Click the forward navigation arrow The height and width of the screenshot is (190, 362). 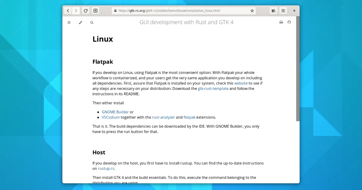pyautogui.click(x=76, y=11)
